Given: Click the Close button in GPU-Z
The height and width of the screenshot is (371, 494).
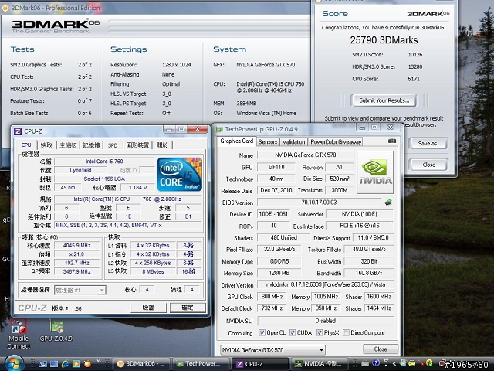Looking at the screenshot, I should pyautogui.click(x=381, y=349).
